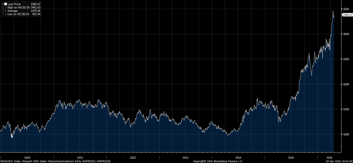Click the legend value 3461.43
This screenshot has height=163, width=353.
pos(36,8)
